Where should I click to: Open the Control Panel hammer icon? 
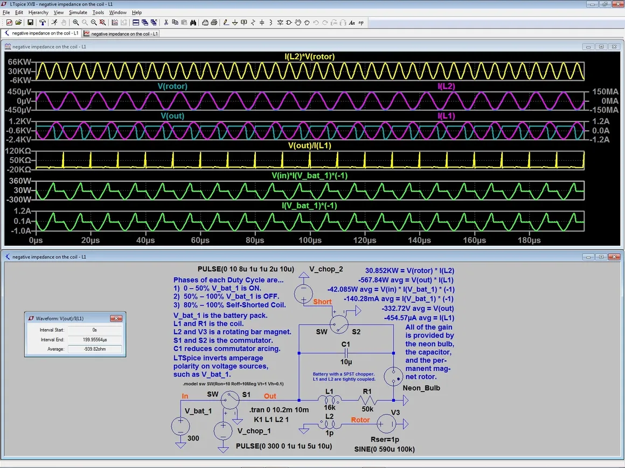click(x=42, y=23)
